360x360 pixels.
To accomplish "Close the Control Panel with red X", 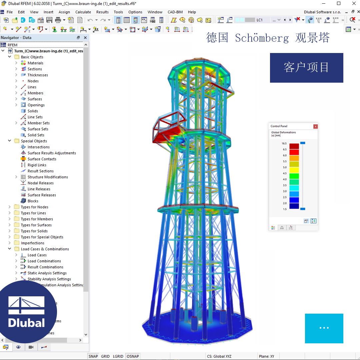I will pos(315,127).
